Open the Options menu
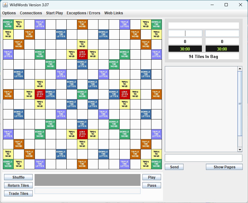This screenshot has height=203, width=248. [9, 13]
